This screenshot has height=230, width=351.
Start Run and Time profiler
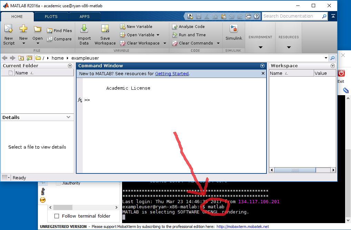tap(189, 35)
